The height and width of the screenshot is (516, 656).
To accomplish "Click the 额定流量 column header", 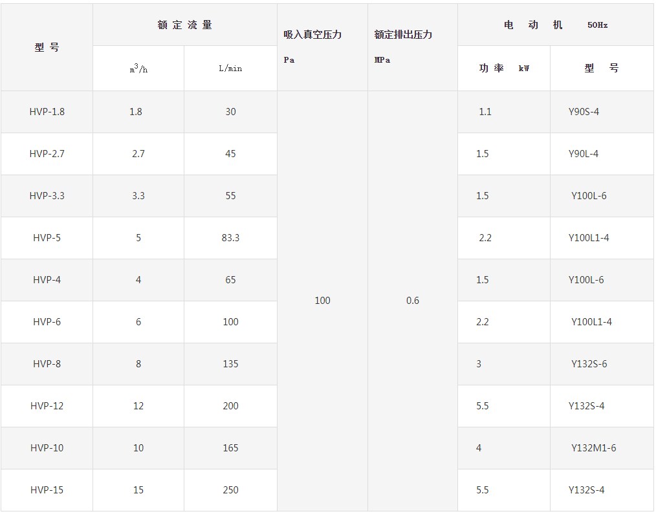I will 184,25.
